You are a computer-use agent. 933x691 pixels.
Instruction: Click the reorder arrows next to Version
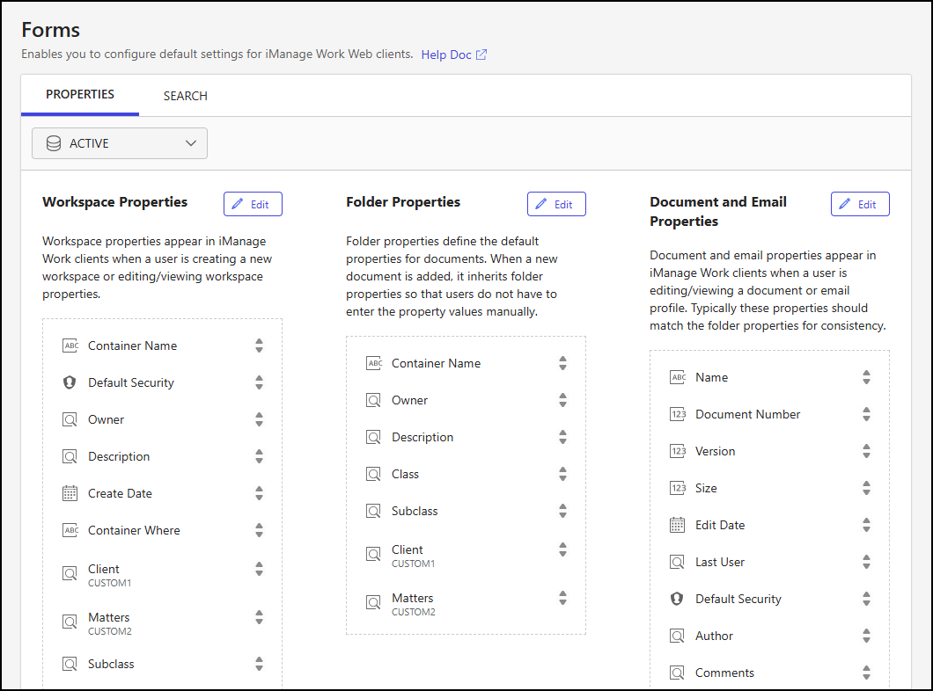coord(867,451)
